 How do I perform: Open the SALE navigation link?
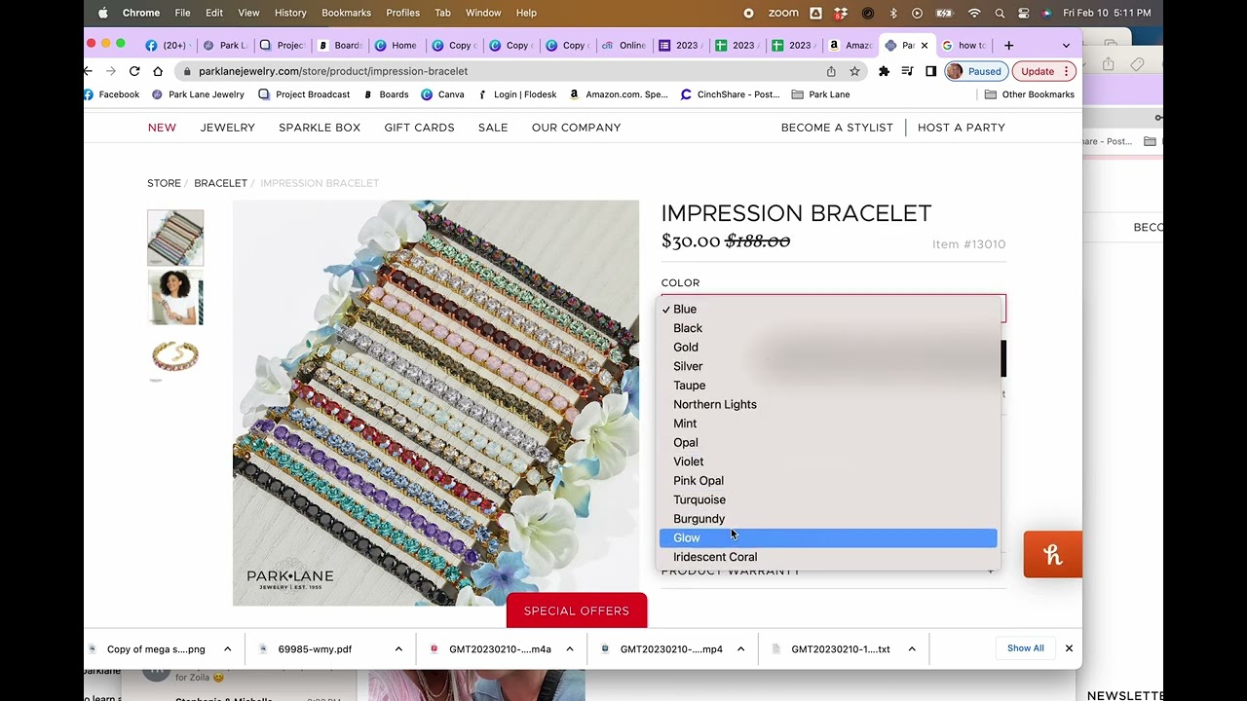point(493,128)
